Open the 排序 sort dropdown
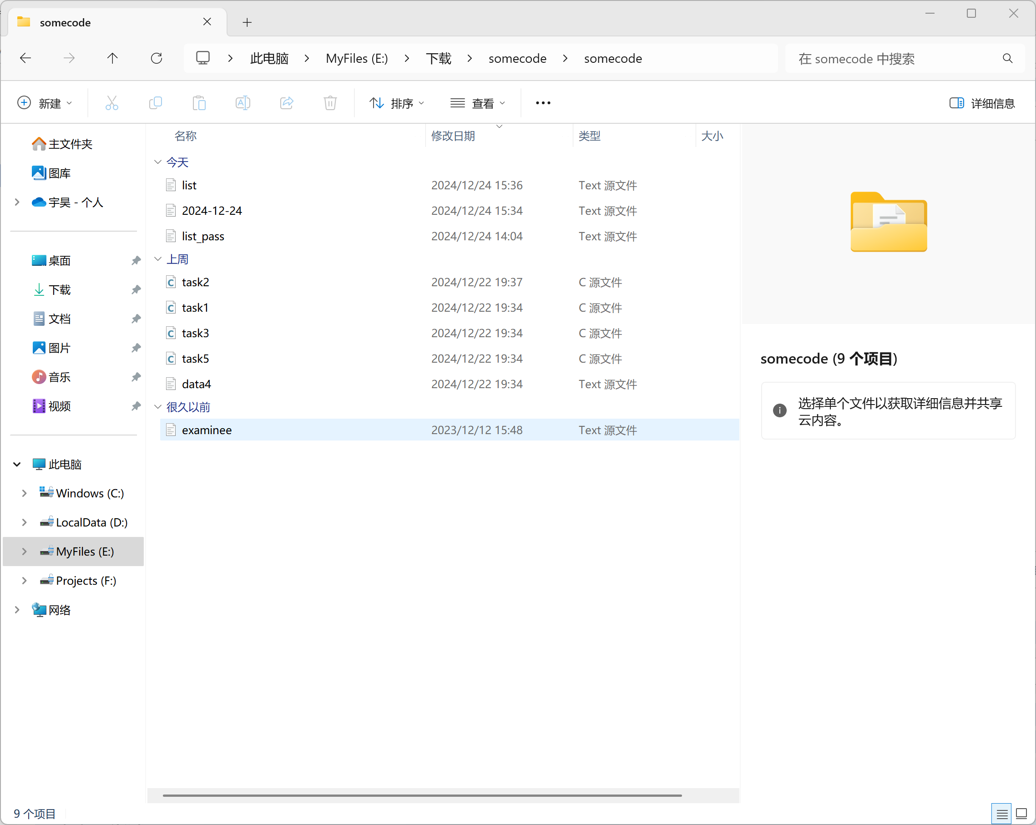 click(397, 103)
